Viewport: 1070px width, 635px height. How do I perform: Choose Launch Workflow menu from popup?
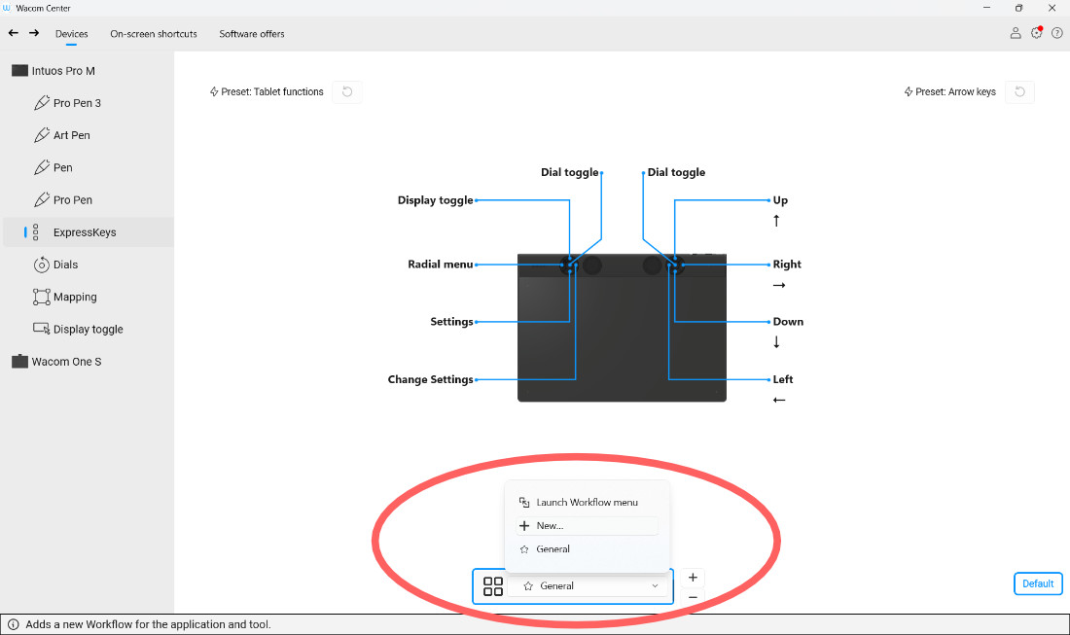click(x=587, y=502)
